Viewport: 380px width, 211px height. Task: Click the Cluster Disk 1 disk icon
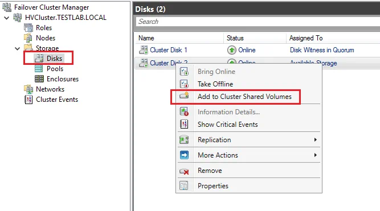pos(144,50)
